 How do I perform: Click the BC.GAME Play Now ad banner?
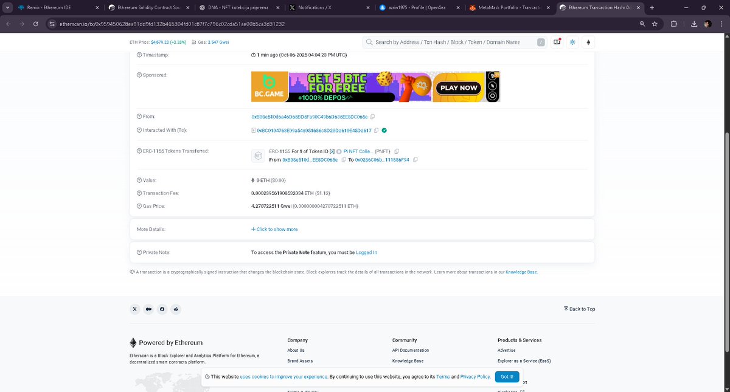click(375, 87)
